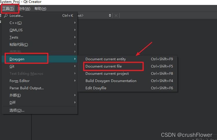Open 选项(O)... settings
This screenshot has height=140, width=217.
coord(39,110)
